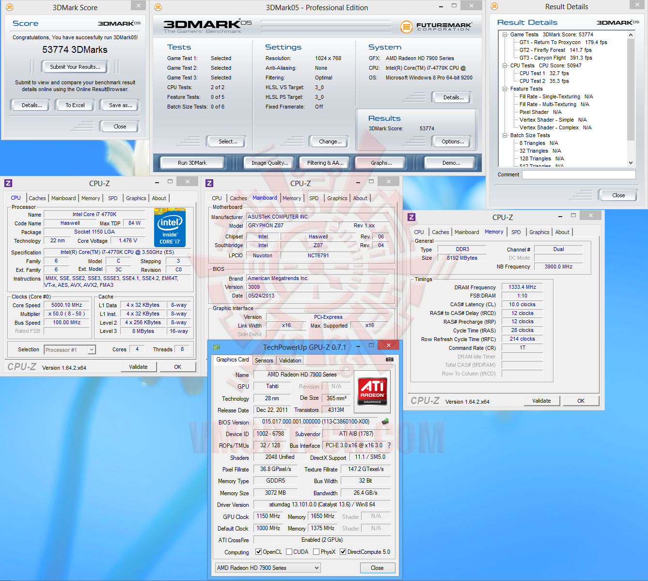
Task: Click the GPU-Z title bar graphics card icon
Action: click(x=217, y=347)
